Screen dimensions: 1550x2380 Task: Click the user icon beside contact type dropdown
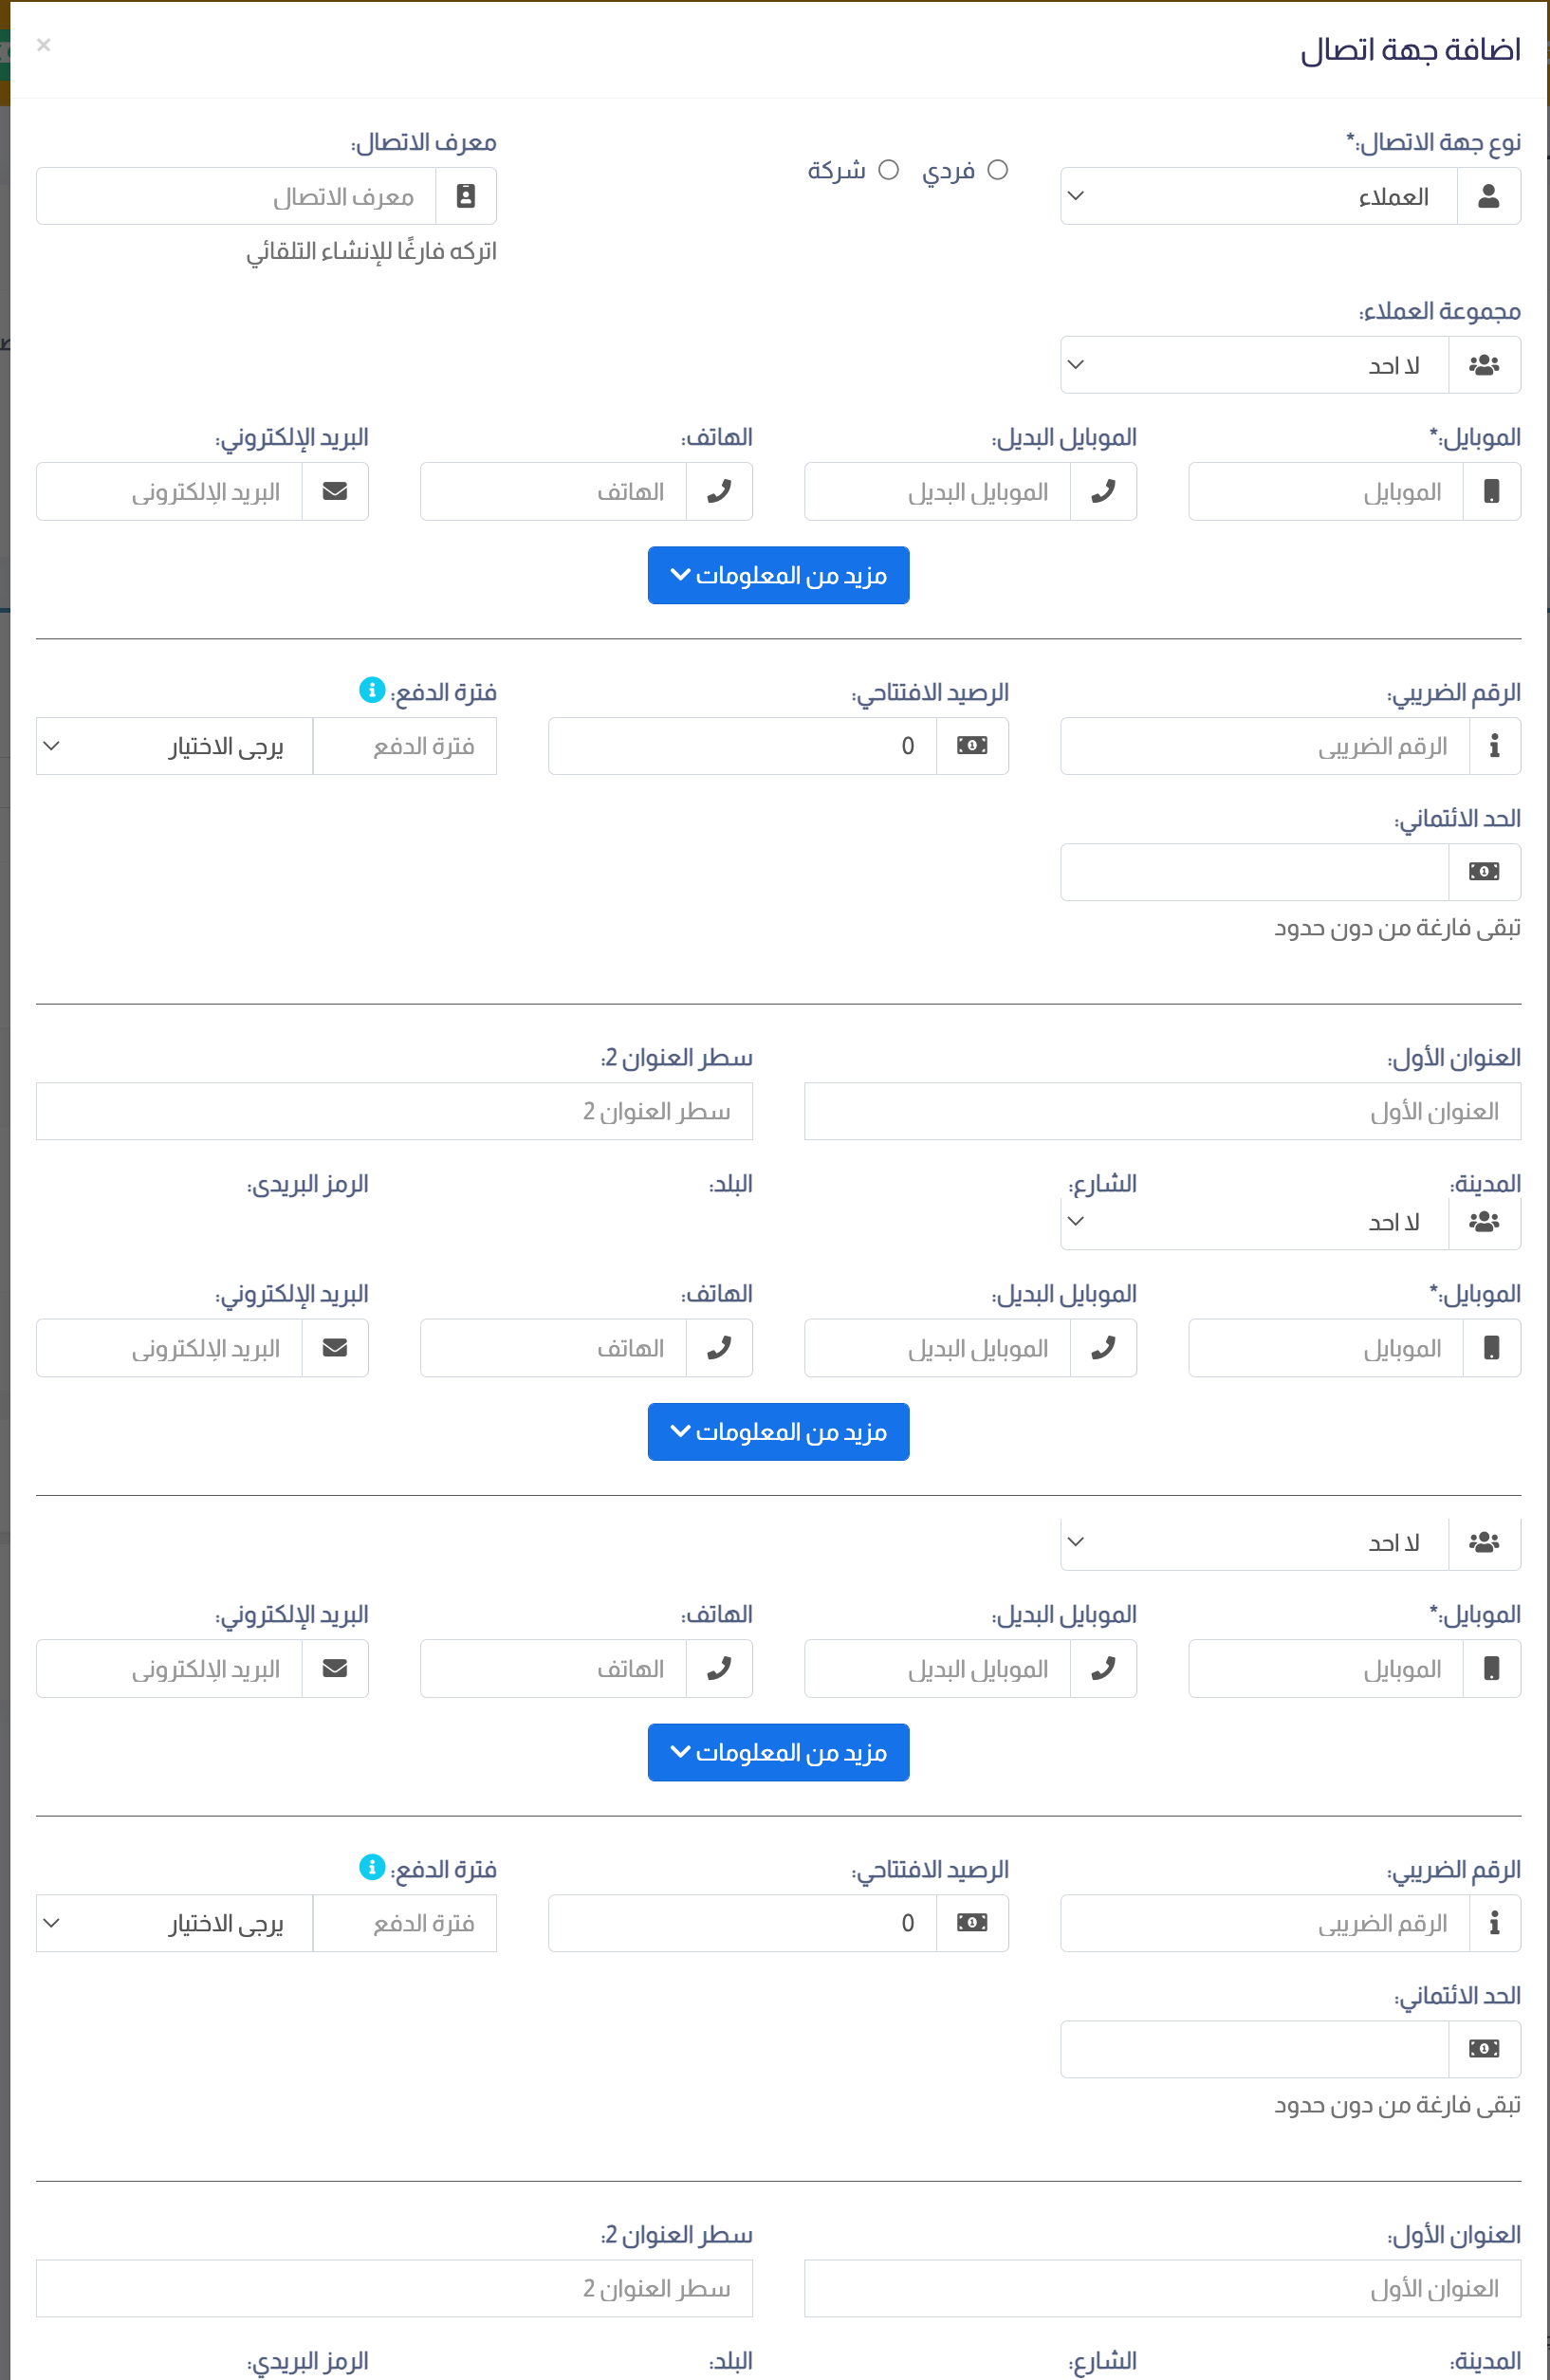click(x=1488, y=196)
